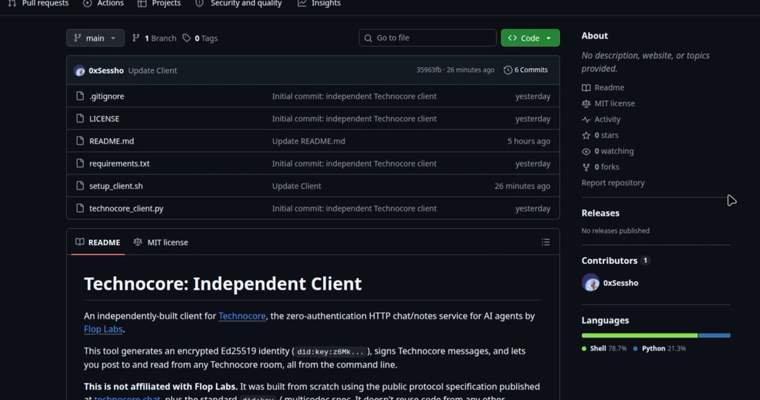Open the Activity link in About
This screenshot has height=400, width=760.
601,119
